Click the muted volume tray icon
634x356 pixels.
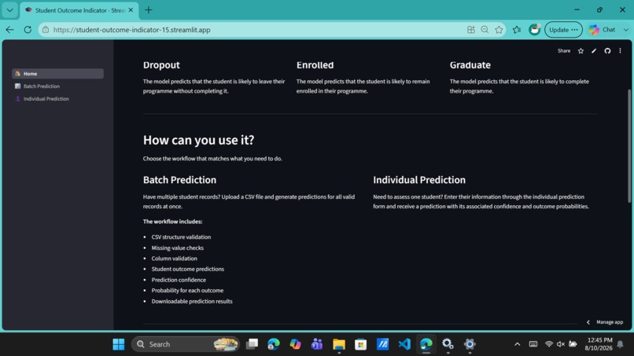(560, 344)
